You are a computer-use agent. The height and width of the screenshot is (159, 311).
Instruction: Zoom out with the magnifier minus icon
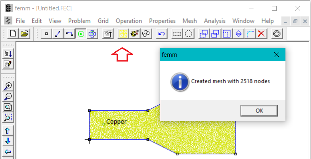(8, 96)
